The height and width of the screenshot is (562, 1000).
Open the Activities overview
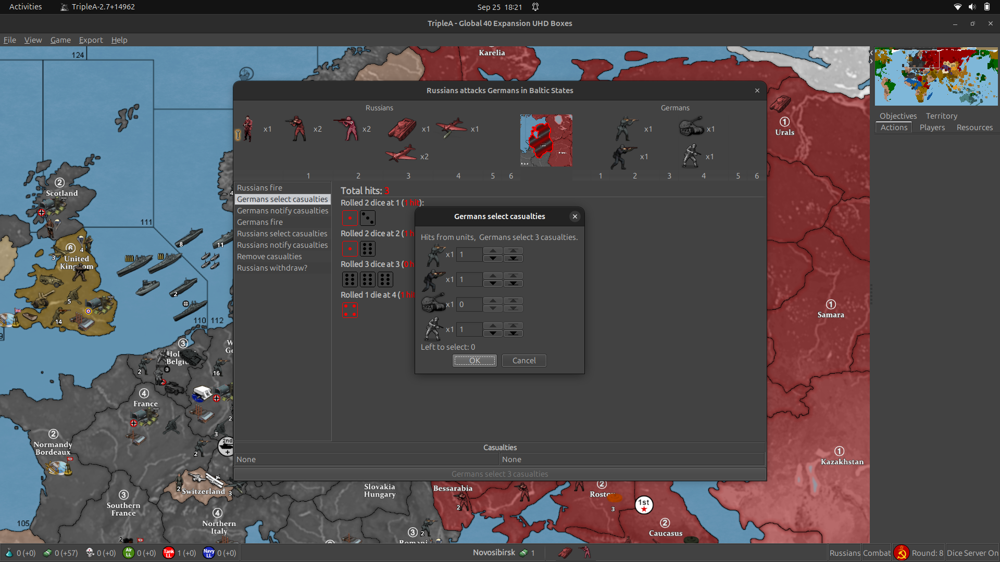[26, 7]
